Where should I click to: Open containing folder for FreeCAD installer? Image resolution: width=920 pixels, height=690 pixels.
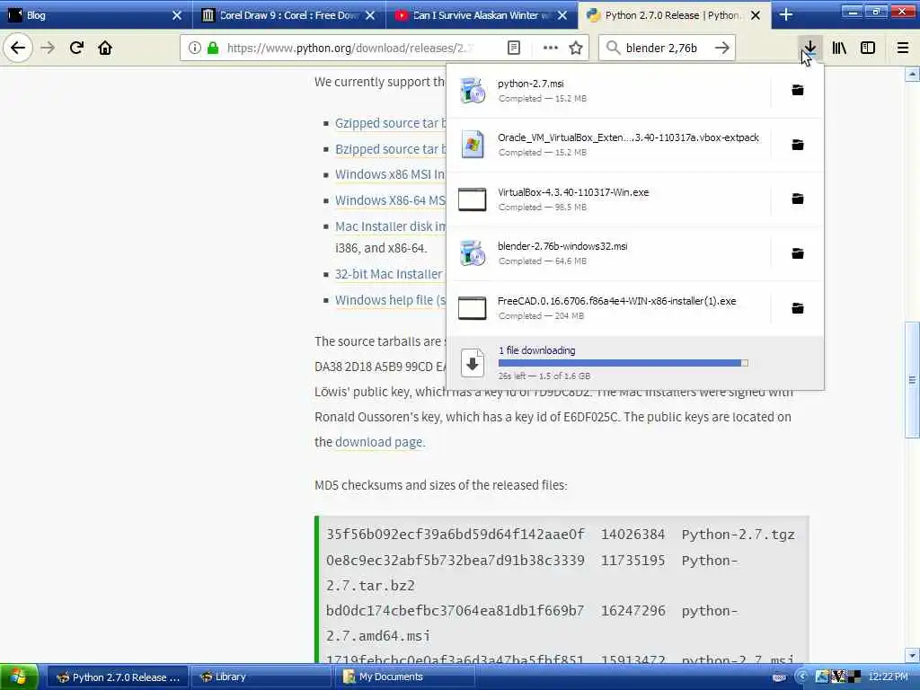click(x=798, y=308)
